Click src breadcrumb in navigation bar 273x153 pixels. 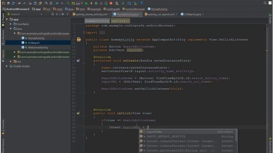tap(47, 9)
